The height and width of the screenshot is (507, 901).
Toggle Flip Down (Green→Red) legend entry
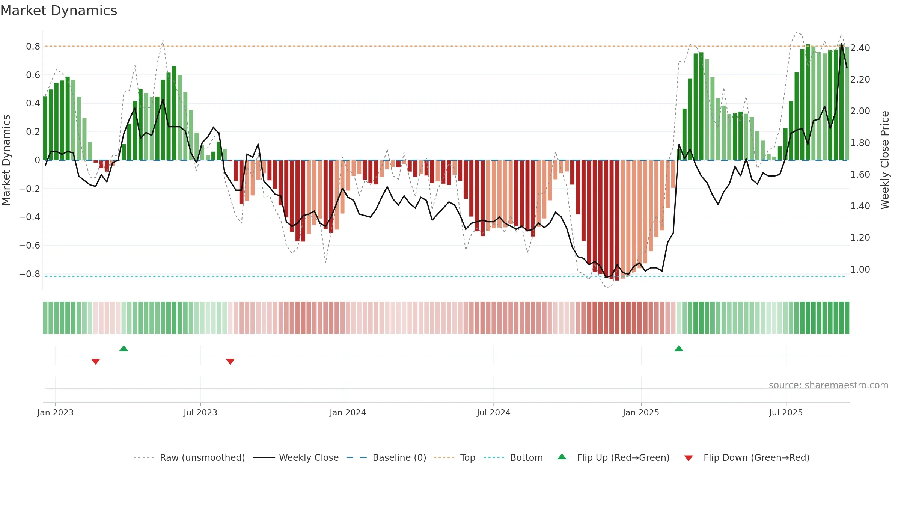pos(746,457)
